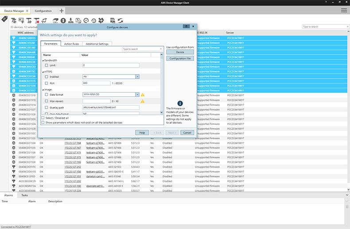This screenshot has height=229, width=350.
Task: Click the add device monitor icon in toolbar
Action: pos(21,21)
